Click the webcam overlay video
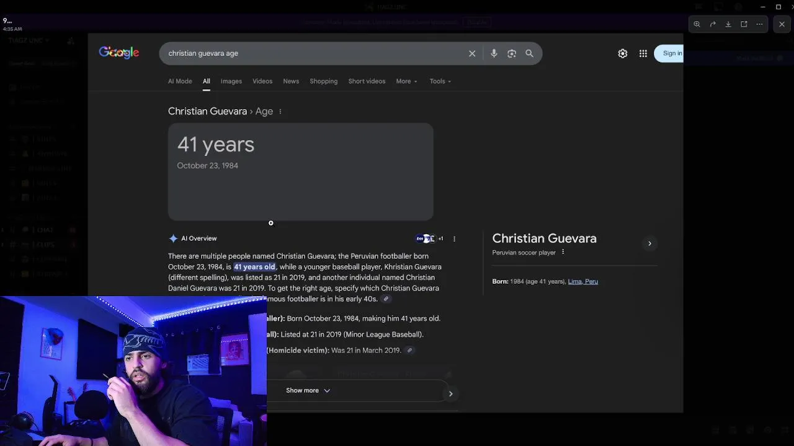Screen dimensions: 794x446 [133, 371]
